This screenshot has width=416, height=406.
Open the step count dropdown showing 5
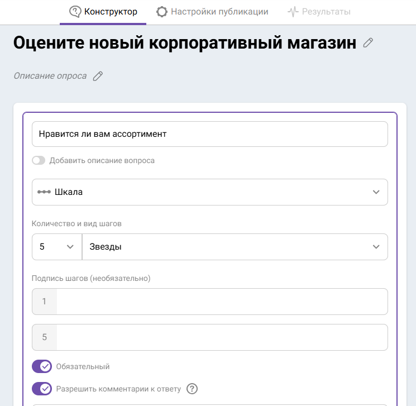[57, 247]
